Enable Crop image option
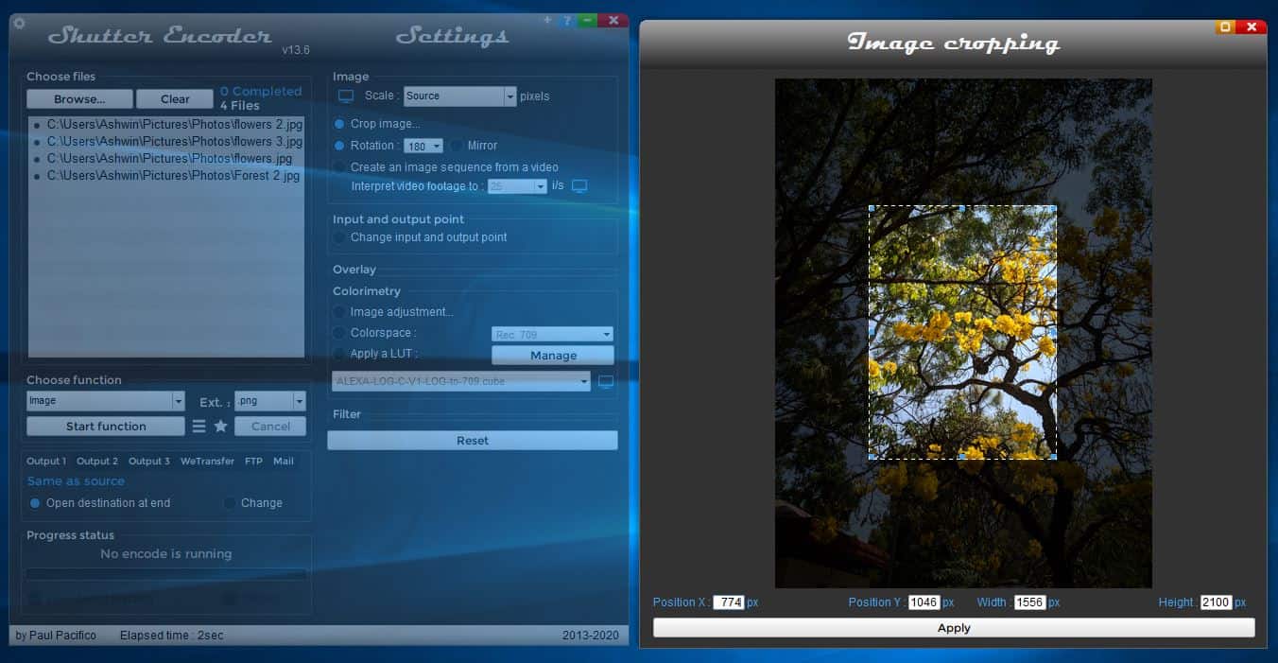Viewport: 1278px width, 663px height. coord(338,124)
